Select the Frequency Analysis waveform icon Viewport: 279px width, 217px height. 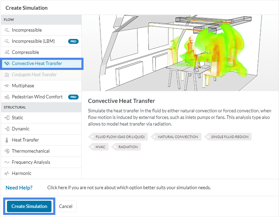click(6, 162)
